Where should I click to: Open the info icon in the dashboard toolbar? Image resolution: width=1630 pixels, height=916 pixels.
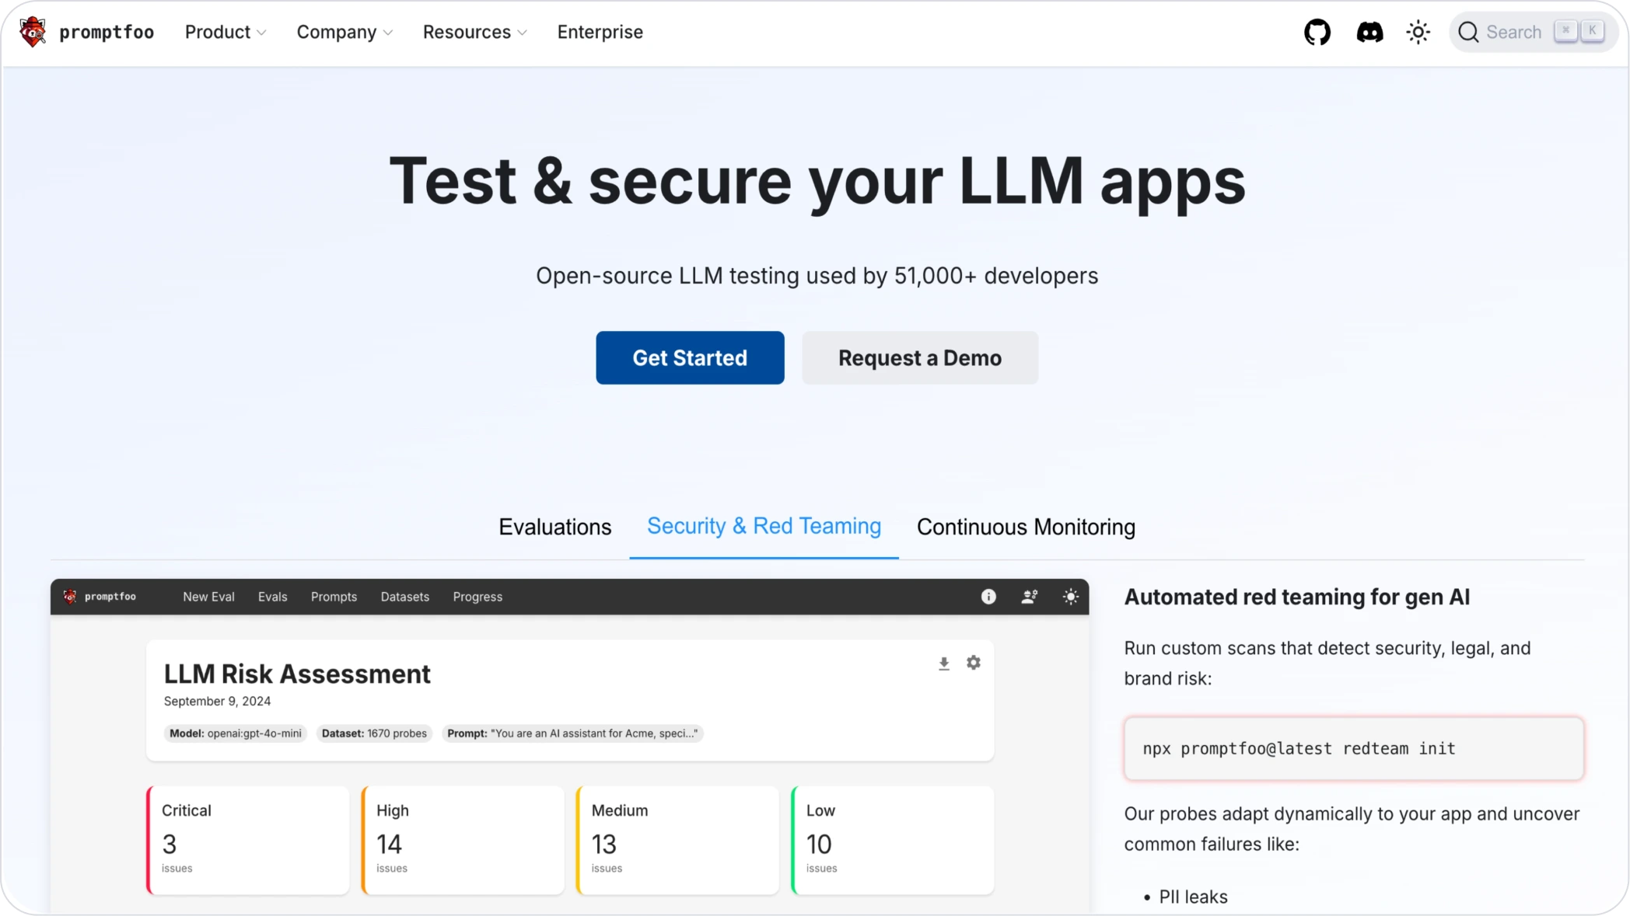pos(988,597)
